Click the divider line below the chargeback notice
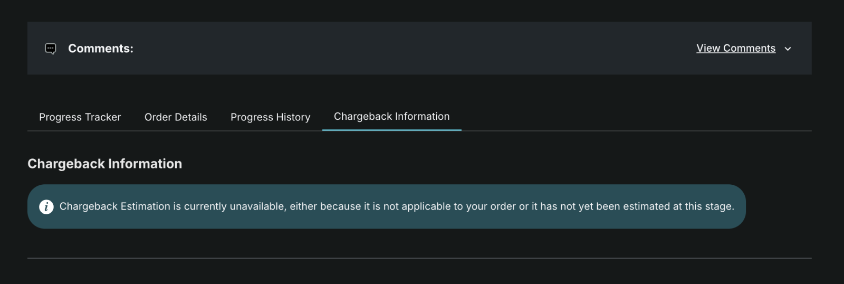This screenshot has height=284, width=844. (419, 258)
